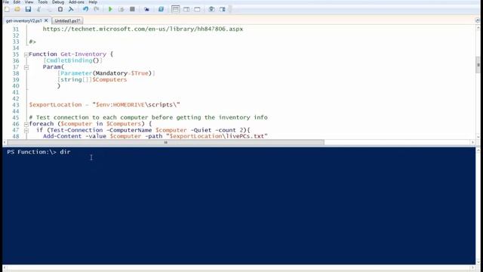This screenshot has height=272, width=483.
Task: Click 'Add-Content' on line 48
Action: (62, 136)
